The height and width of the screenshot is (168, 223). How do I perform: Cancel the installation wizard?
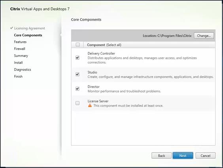pyautogui.click(x=206, y=156)
